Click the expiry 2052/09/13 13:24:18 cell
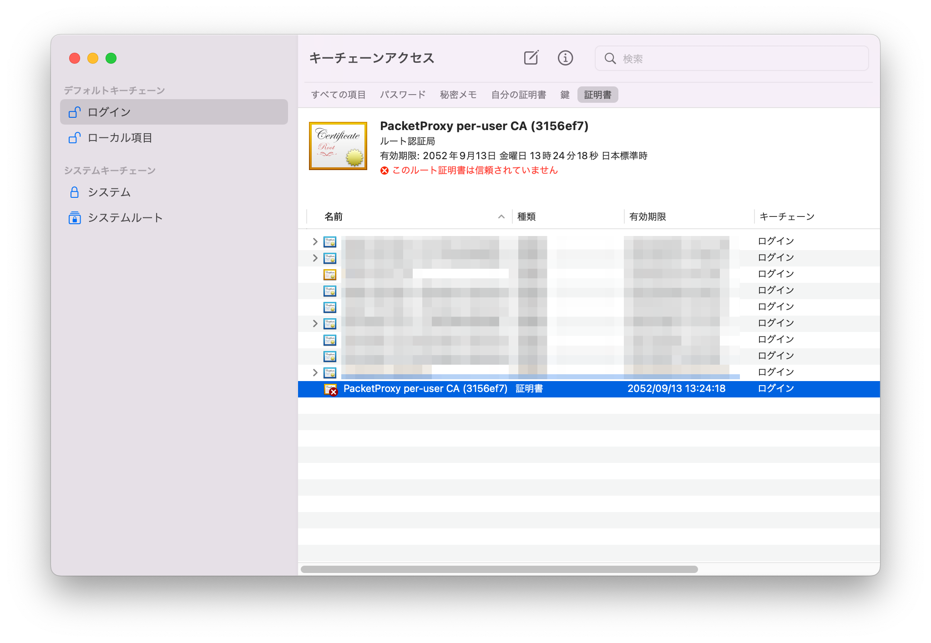 coord(676,389)
